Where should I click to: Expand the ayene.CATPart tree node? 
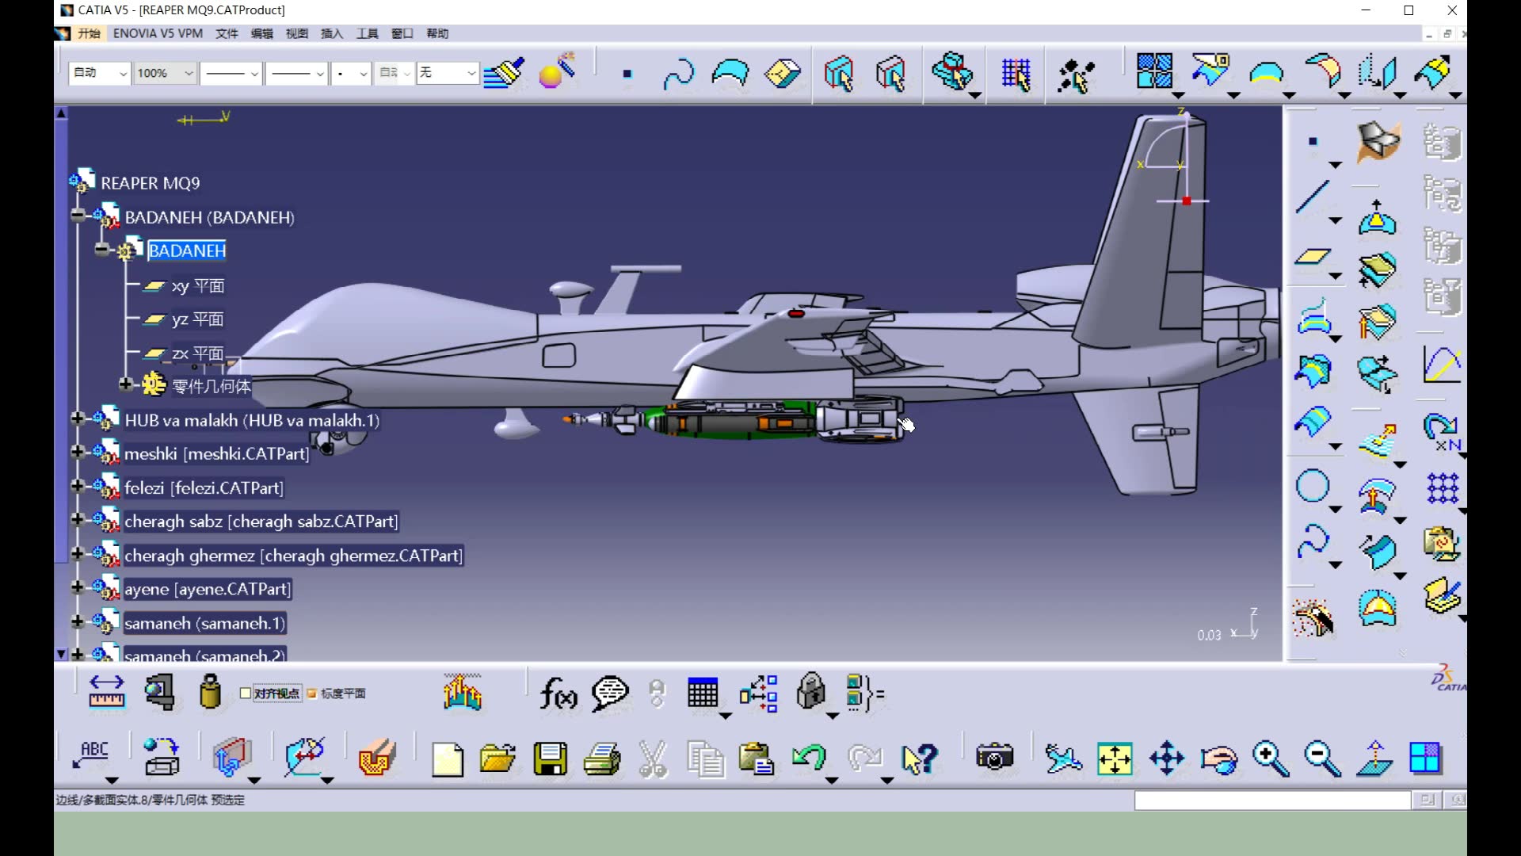point(78,587)
